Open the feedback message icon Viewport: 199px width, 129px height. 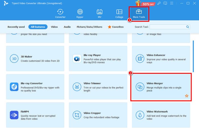(165, 3)
